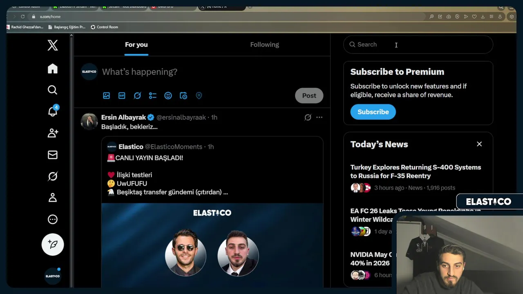The height and width of the screenshot is (294, 523).
Task: Bookmark page with the heart icon
Action: [474, 17]
